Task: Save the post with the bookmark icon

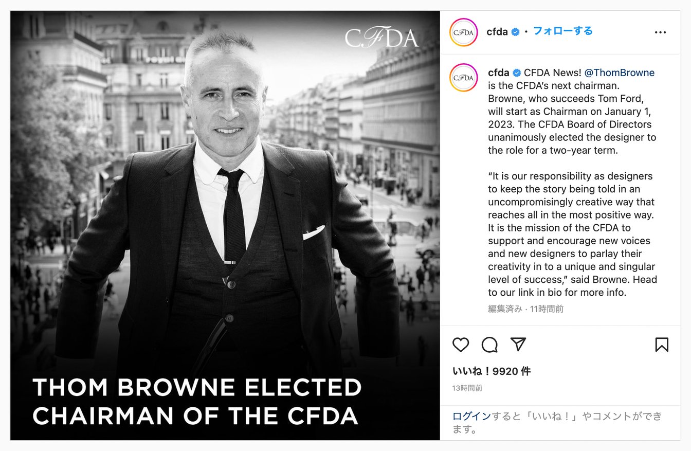Action: coord(662,345)
